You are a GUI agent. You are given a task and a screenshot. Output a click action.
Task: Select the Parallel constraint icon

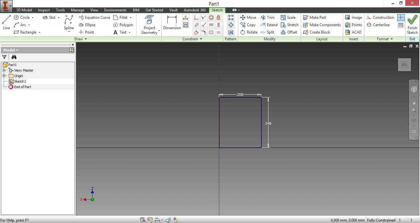[x=196, y=25]
